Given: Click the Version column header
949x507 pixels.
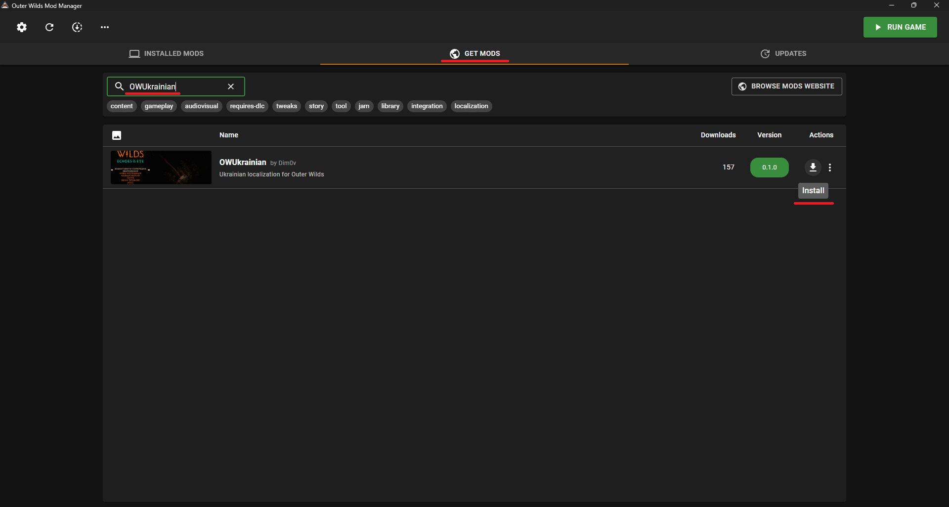Looking at the screenshot, I should pyautogui.click(x=770, y=135).
